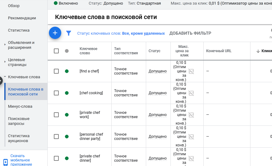The height and width of the screenshot is (166, 272).
Task: Select Ключевые слова в поисковой сети item
Action: [x=26, y=92]
